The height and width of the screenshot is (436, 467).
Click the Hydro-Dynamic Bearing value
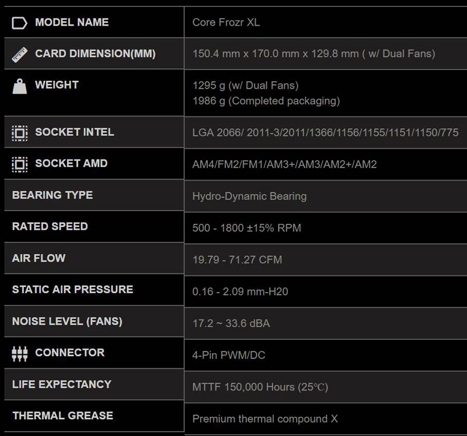tap(249, 196)
